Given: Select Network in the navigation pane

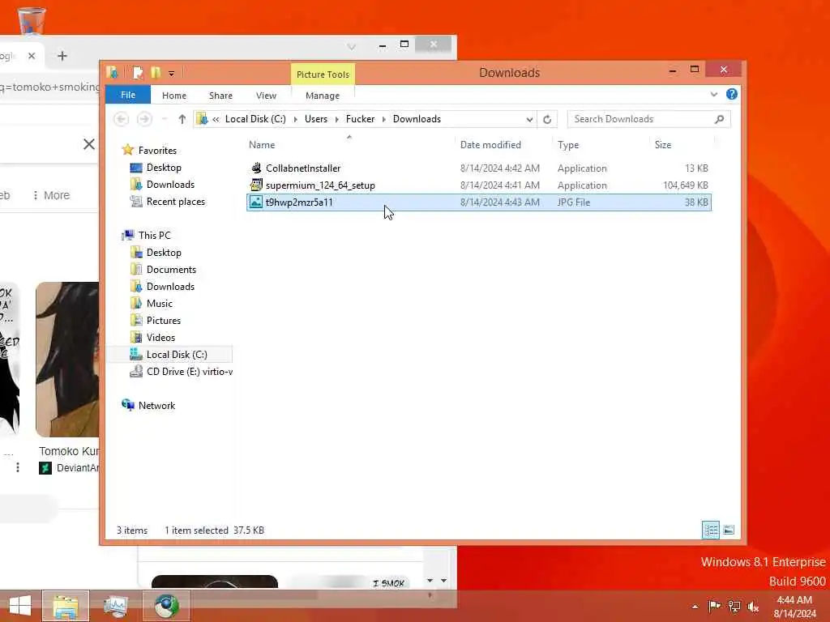Looking at the screenshot, I should coord(156,406).
